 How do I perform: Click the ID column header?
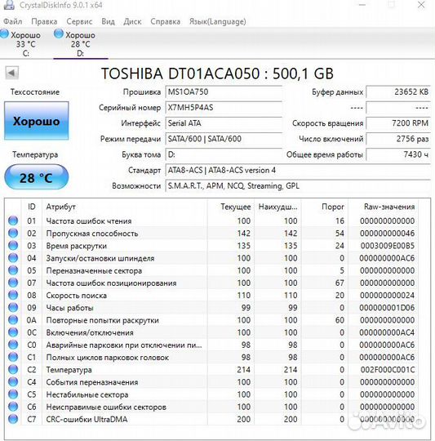[32, 207]
